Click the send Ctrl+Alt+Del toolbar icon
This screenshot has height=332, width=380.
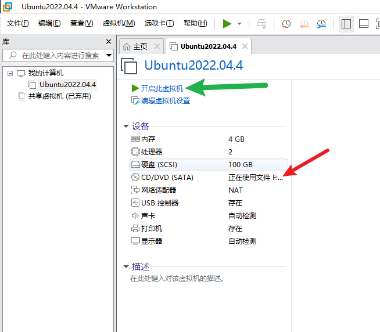click(261, 24)
